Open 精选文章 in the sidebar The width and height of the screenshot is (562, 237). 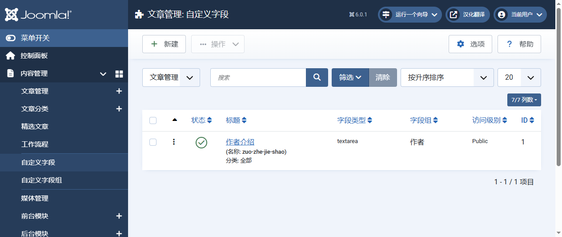tap(35, 127)
